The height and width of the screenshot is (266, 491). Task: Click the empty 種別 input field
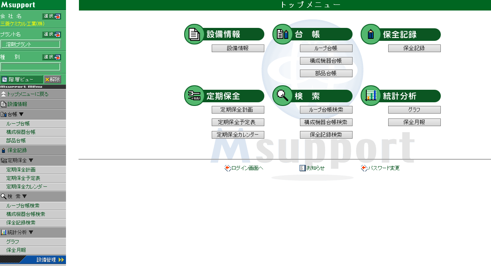pos(30,67)
